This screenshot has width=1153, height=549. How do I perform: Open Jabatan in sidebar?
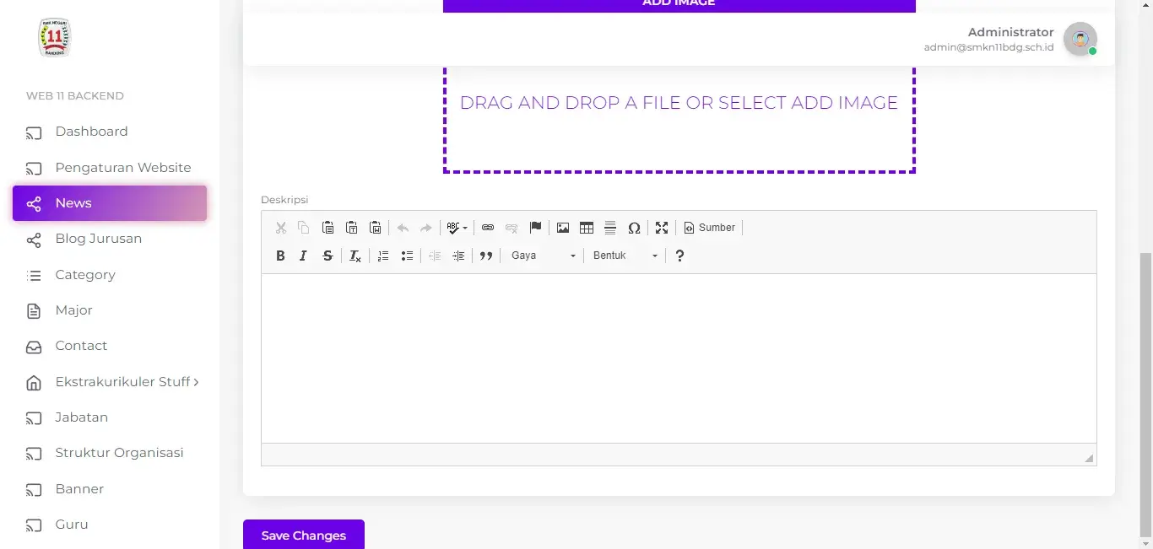point(110,417)
